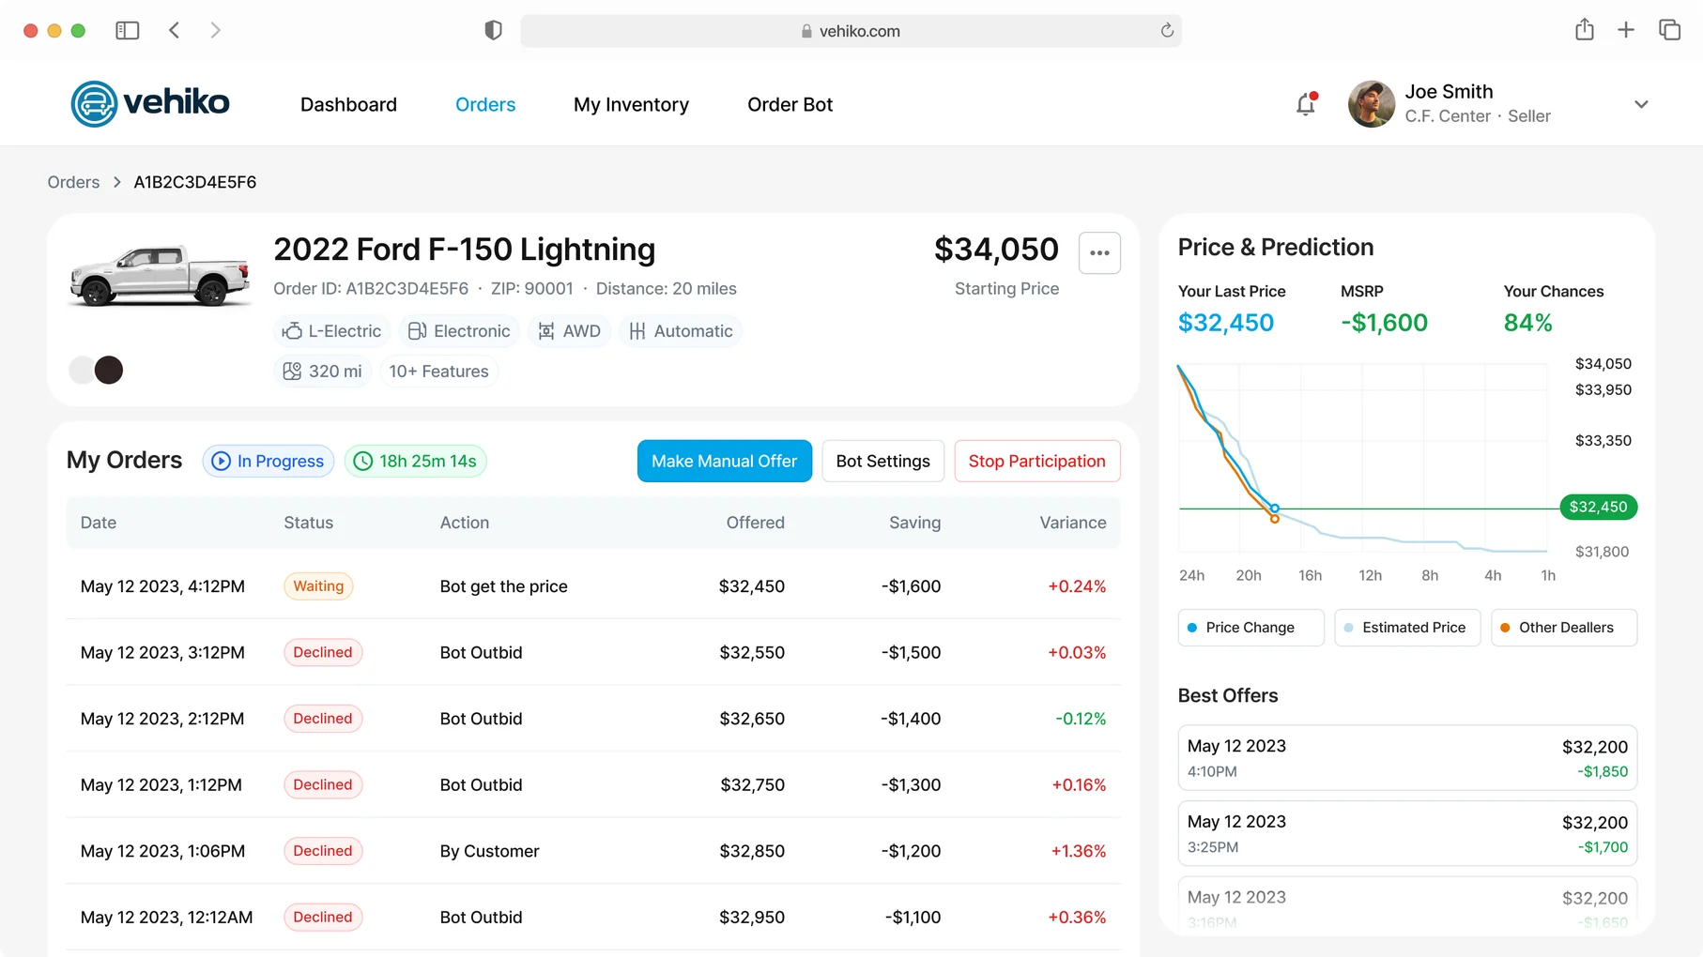
Task: Open a new tab with plus icon
Action: (1626, 30)
